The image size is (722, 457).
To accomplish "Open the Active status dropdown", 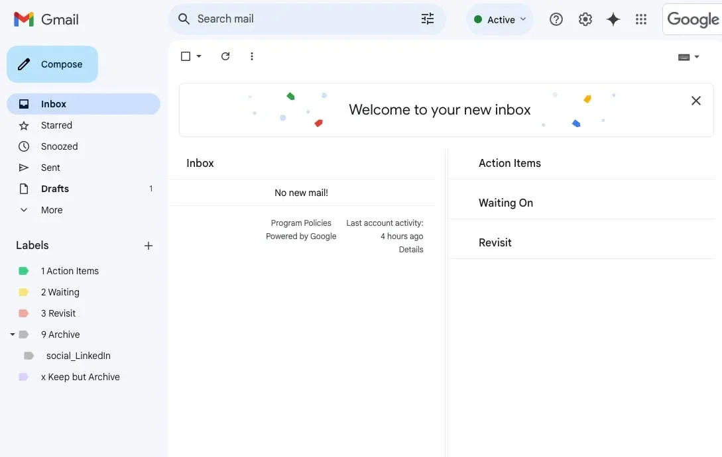I will pos(499,19).
